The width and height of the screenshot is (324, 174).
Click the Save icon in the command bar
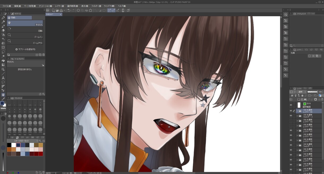coord(61,10)
